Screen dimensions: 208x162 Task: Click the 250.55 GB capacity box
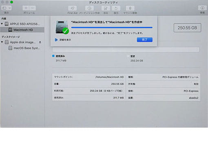(x=187, y=28)
